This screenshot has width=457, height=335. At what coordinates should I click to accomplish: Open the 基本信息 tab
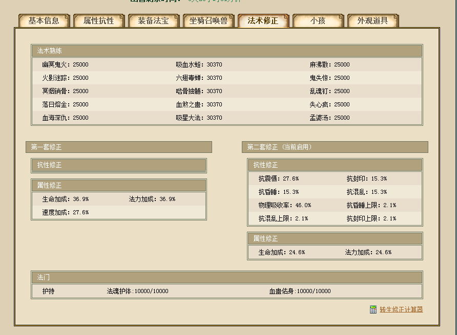click(44, 21)
